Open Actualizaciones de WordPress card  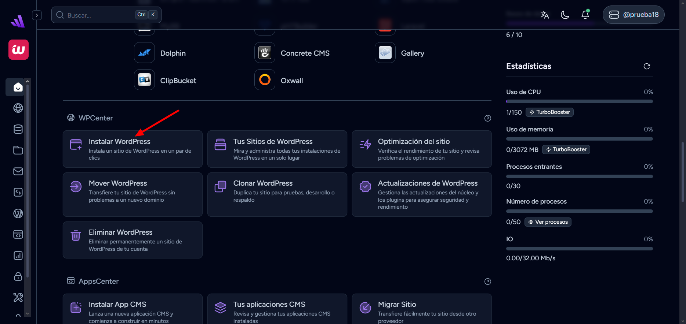[422, 194]
